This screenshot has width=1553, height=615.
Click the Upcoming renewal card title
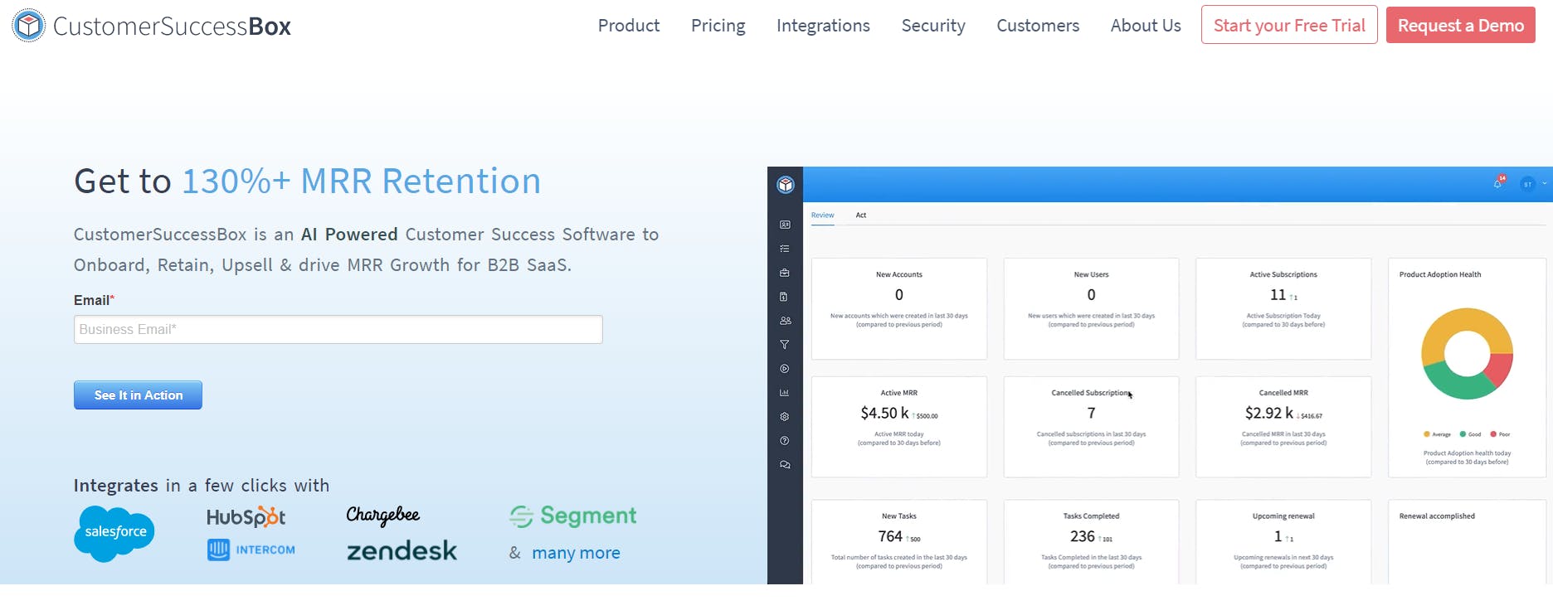click(1283, 516)
